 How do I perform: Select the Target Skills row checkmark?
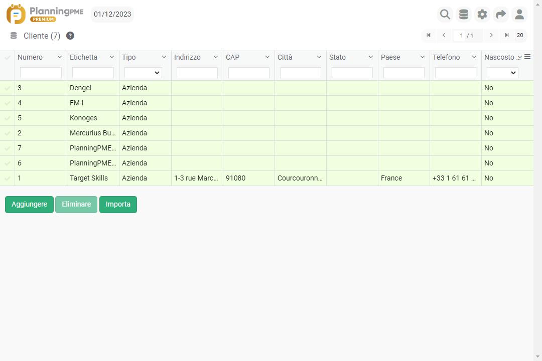pos(7,178)
